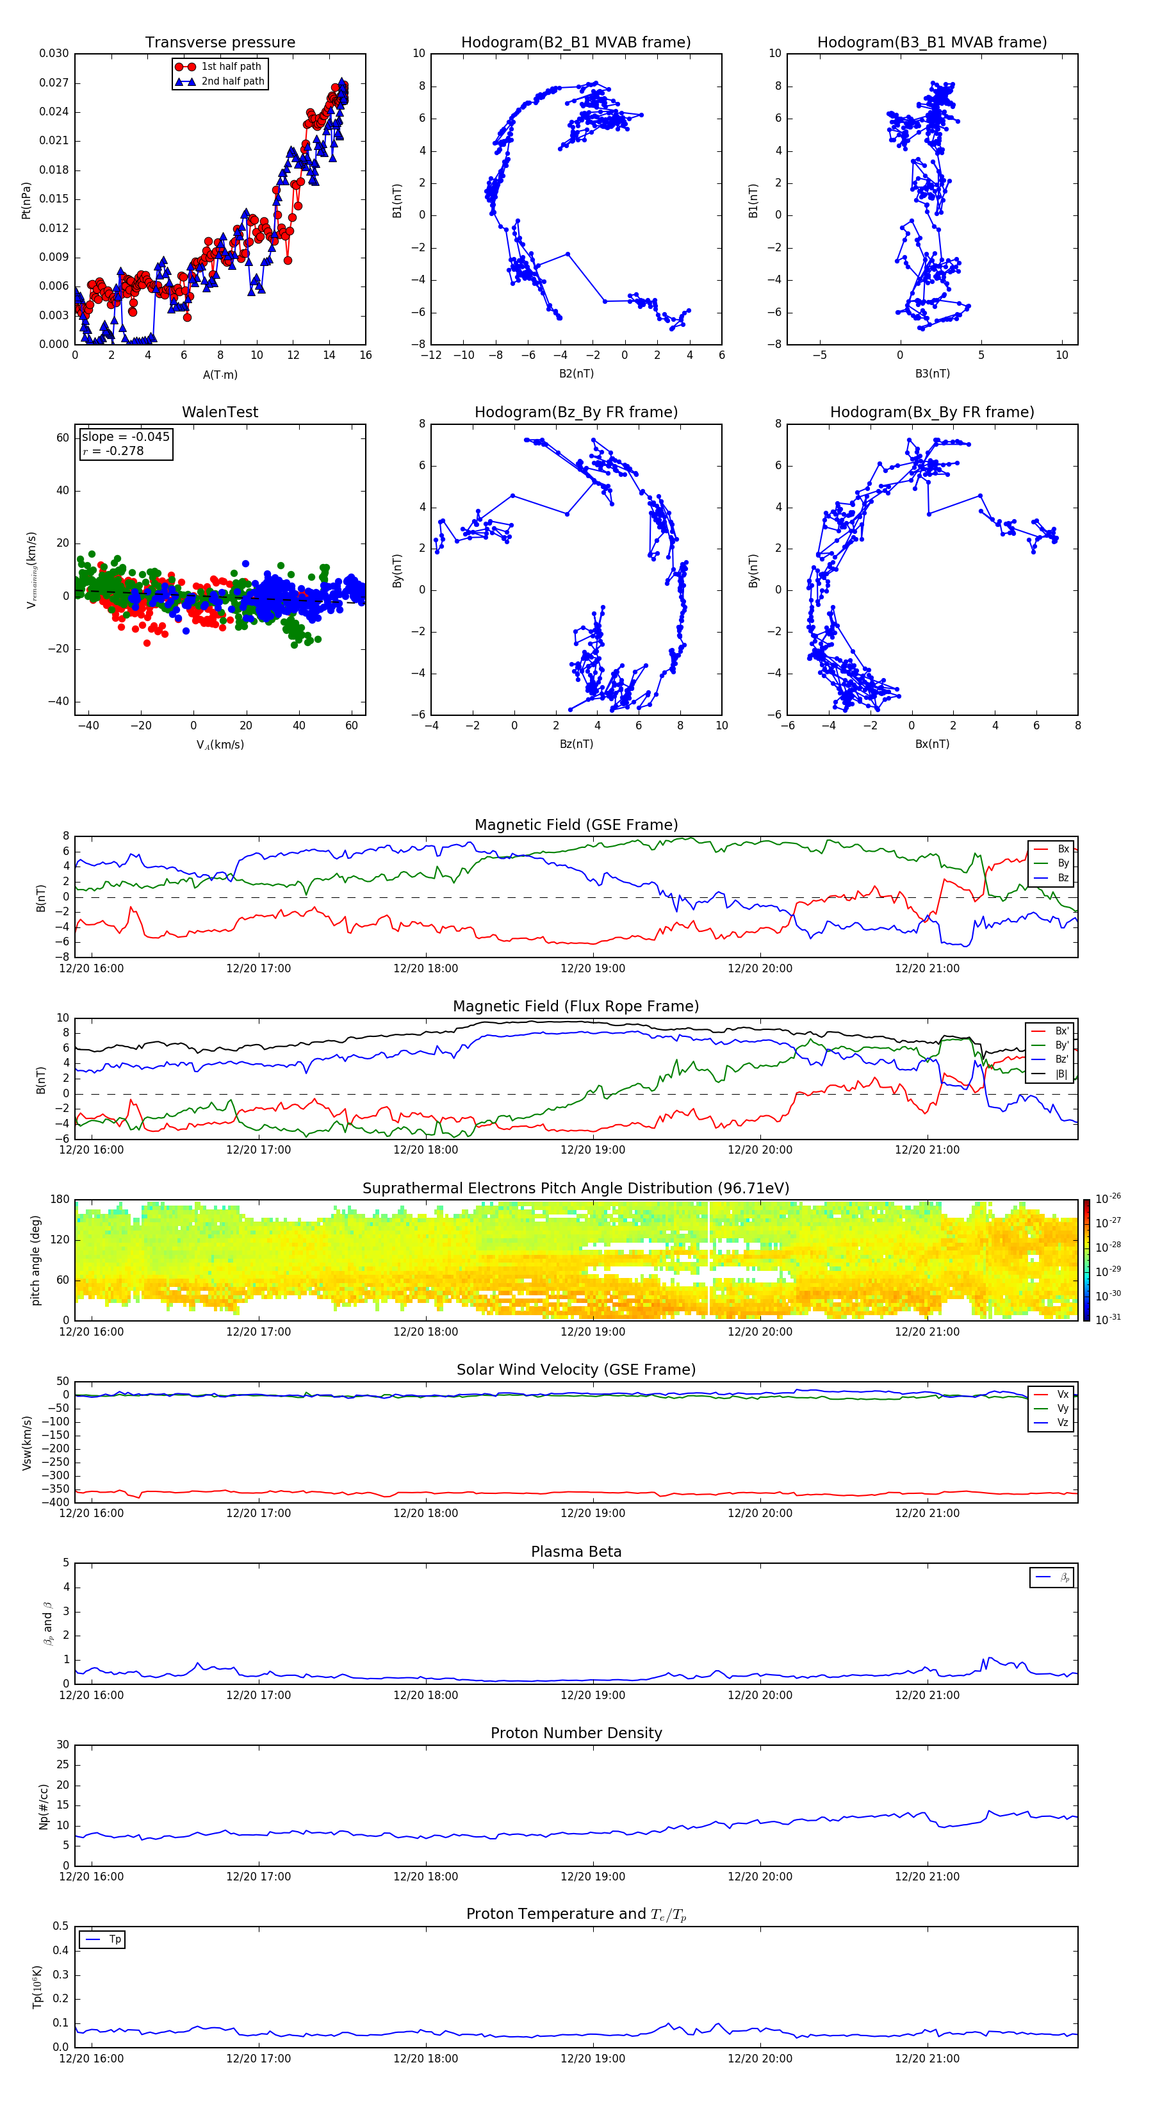Click the 'A(T·m)' x-axis label
Viewport: 1153px width, 2115px height.
tap(220, 375)
